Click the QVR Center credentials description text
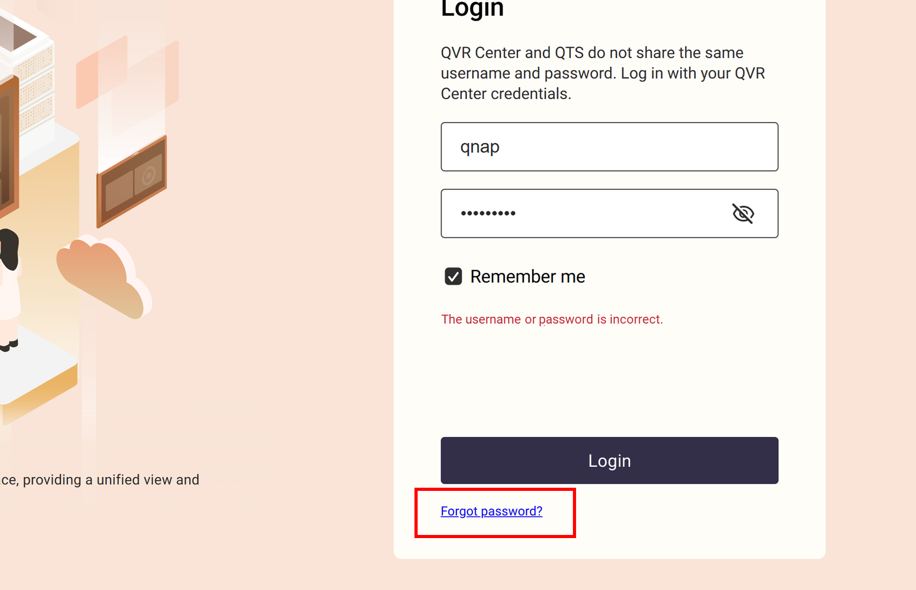 [603, 73]
